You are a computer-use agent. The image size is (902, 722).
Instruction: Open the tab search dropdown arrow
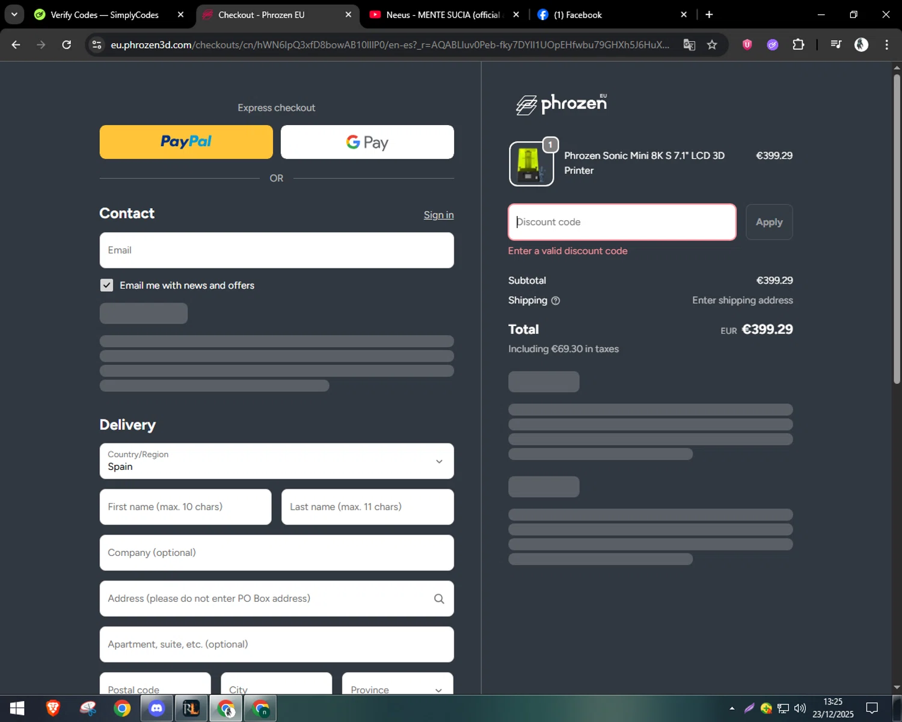[x=14, y=14]
